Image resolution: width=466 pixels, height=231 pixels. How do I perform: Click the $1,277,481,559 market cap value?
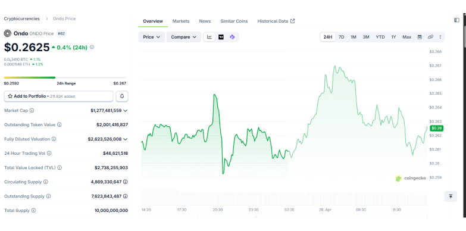106,110
